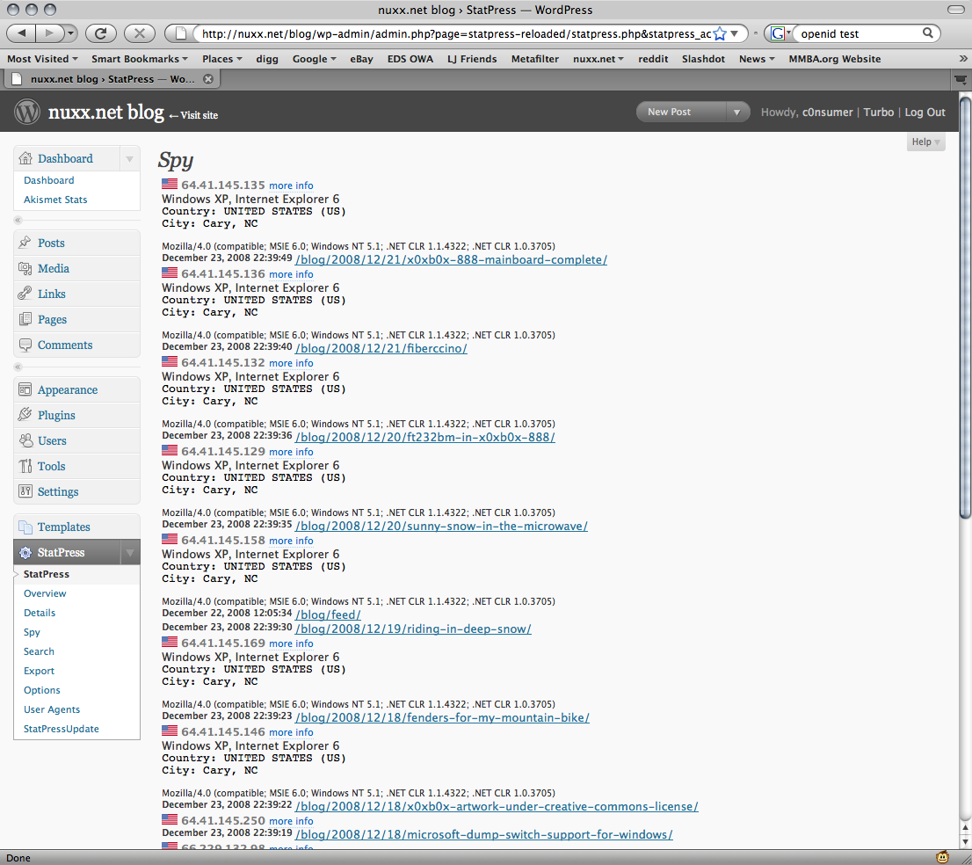Stop loading with the X toolbar button
Image resolution: width=972 pixels, height=865 pixels.
coord(140,33)
